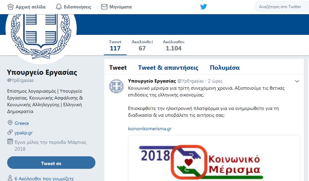Image resolution: width=309 pixels, height=181 pixels.
Task: Open the Μηνύματα envelope icon
Action: click(x=104, y=7)
